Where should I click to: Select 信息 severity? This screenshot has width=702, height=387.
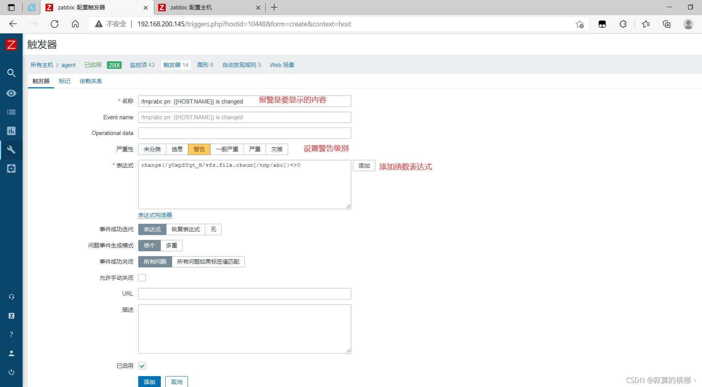coord(177,149)
